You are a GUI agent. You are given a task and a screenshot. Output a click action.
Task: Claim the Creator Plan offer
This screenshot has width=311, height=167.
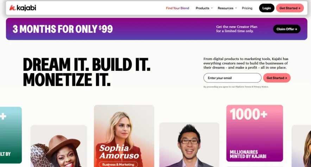tap(287, 29)
